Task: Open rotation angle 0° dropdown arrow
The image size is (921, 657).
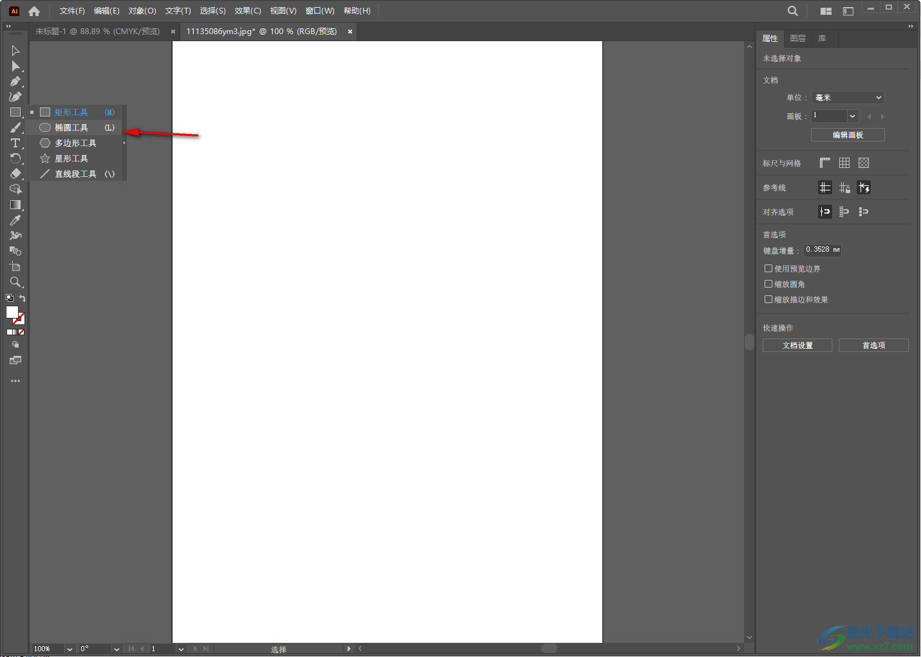Action: (116, 649)
